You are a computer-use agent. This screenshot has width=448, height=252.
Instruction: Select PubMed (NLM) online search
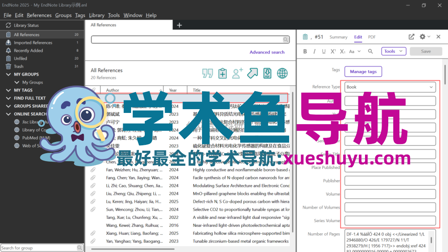point(36,137)
